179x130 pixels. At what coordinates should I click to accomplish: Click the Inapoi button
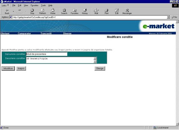pyautogui.click(x=21, y=69)
